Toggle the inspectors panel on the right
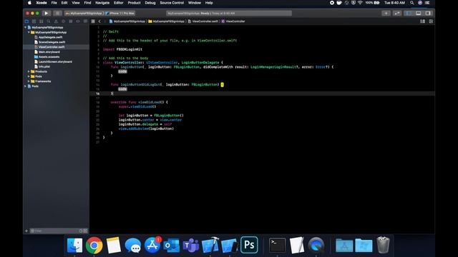458x257 pixels. point(428,13)
